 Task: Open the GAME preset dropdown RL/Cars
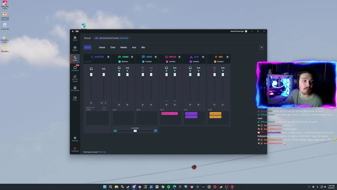tap(123, 61)
